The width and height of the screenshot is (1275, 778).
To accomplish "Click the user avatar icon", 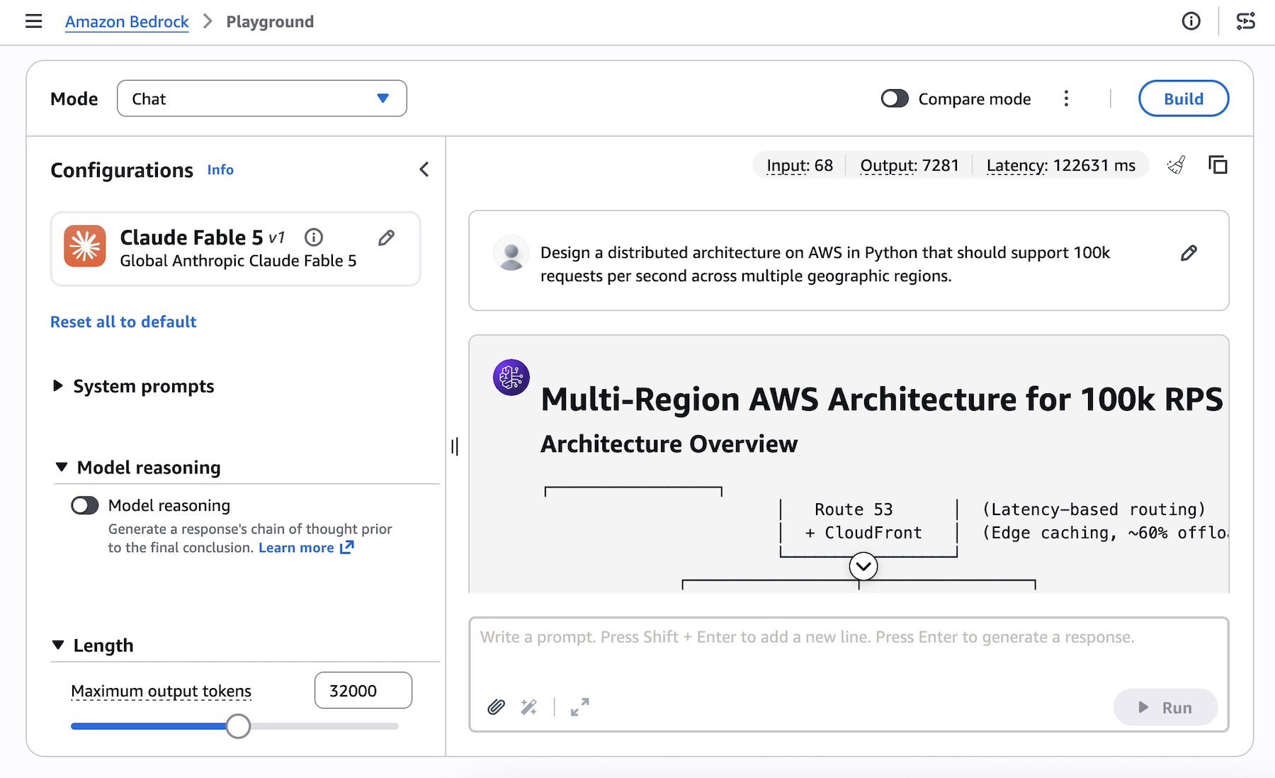I will tap(511, 253).
